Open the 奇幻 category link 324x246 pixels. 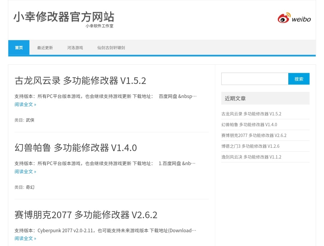click(30, 187)
